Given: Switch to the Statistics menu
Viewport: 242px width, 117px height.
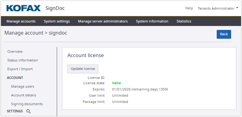Looking at the screenshot, I should pyautogui.click(x=184, y=21).
